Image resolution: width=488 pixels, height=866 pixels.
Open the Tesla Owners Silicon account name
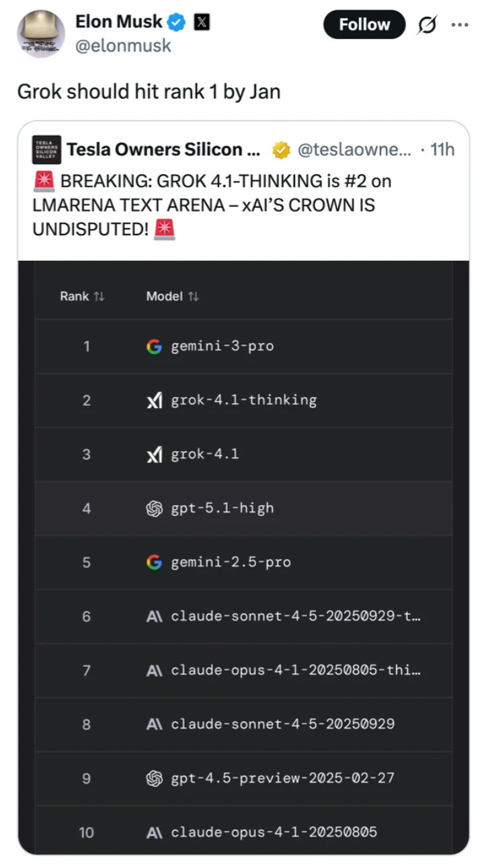(x=163, y=149)
